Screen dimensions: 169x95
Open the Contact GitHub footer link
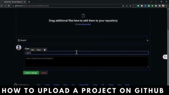click(84, 85)
